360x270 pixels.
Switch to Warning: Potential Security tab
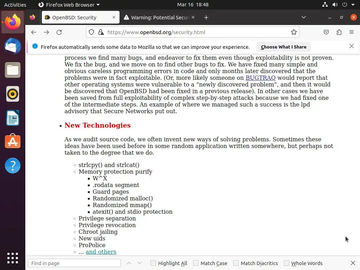pyautogui.click(x=159, y=17)
